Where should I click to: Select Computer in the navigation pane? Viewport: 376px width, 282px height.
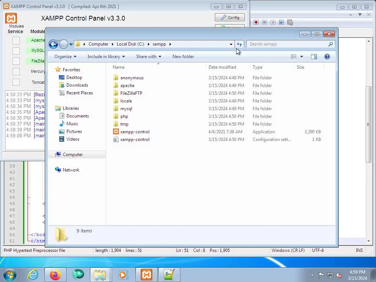pos(77,155)
